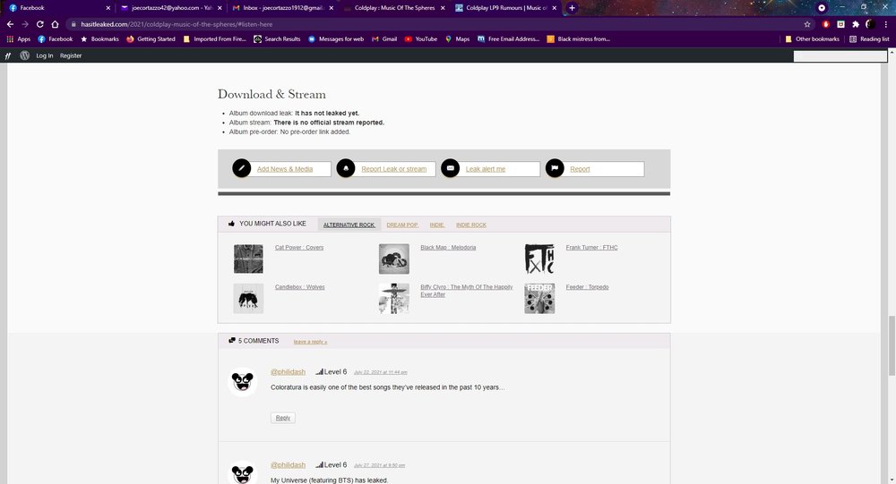Click the Biffy Clyro album thumbnail
896x484 pixels.
(393, 299)
